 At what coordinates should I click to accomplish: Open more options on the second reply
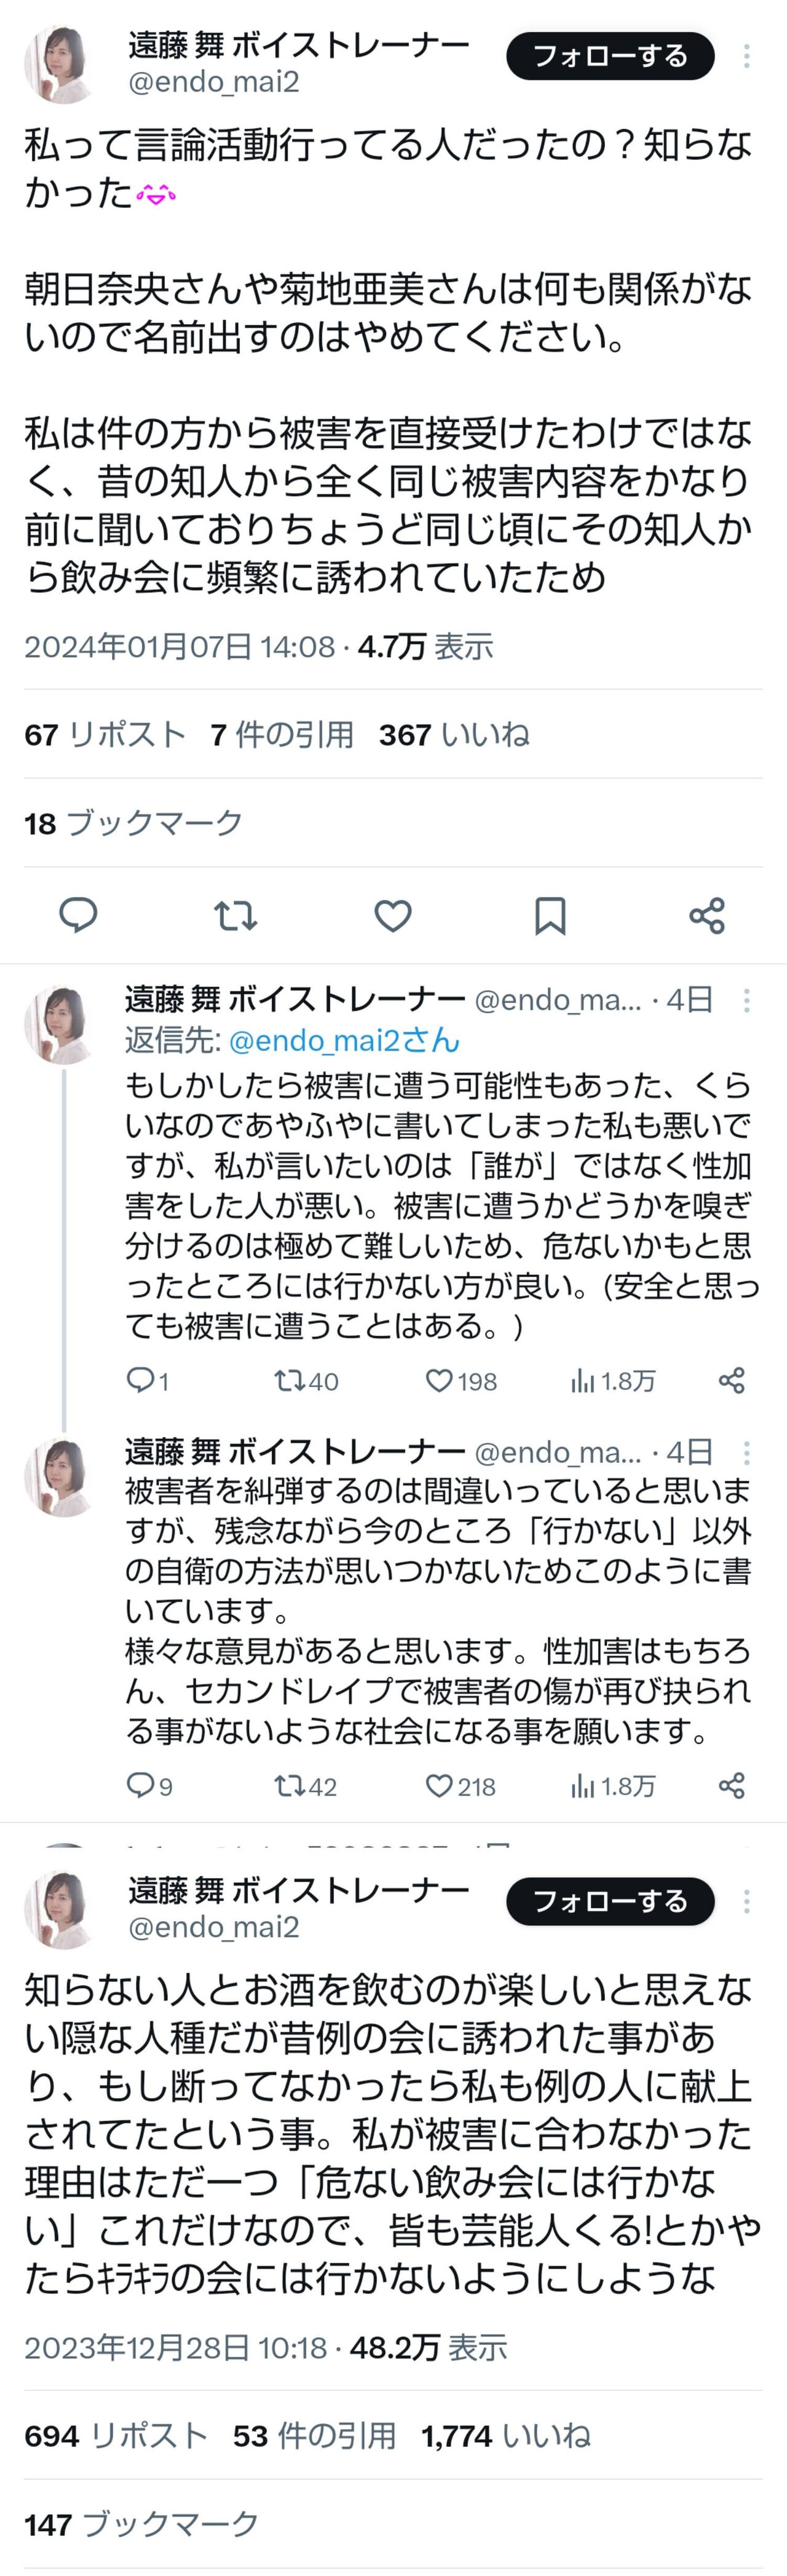(746, 1452)
